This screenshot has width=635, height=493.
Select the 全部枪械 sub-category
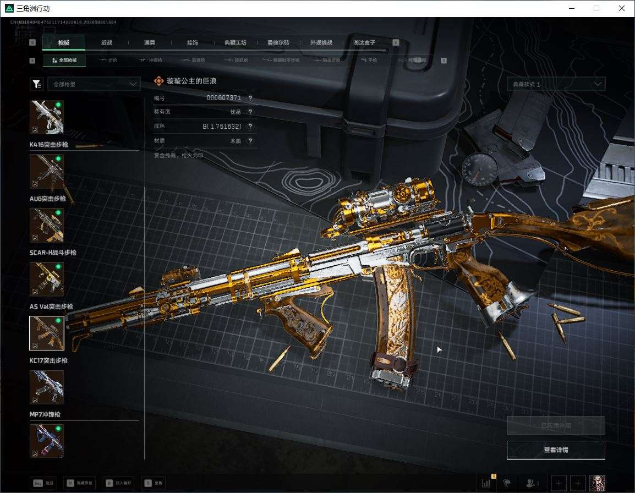(x=64, y=61)
